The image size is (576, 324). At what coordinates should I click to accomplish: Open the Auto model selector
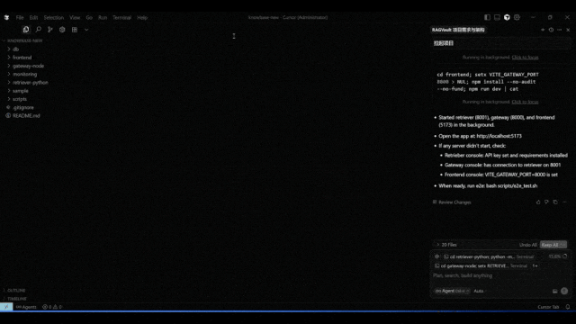(x=479, y=291)
